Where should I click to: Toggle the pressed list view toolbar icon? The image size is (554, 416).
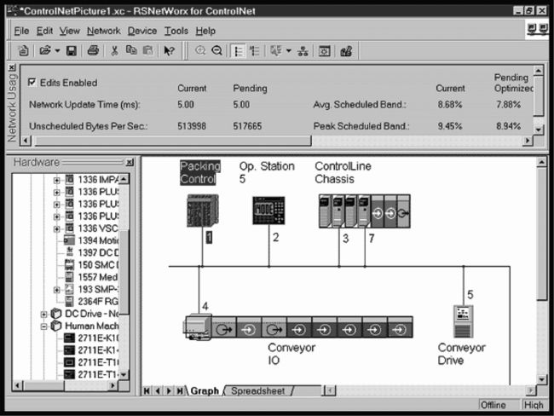pyautogui.click(x=238, y=51)
